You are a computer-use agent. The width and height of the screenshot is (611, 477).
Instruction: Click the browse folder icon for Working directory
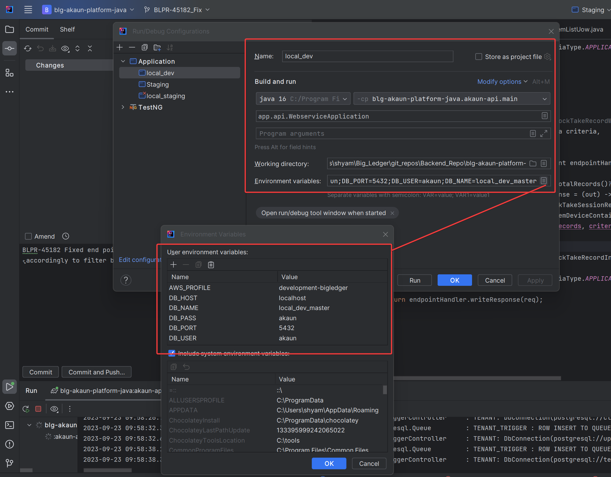point(533,163)
